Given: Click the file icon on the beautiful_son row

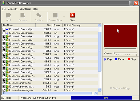Looking at the screenshot, I should 7,90.
